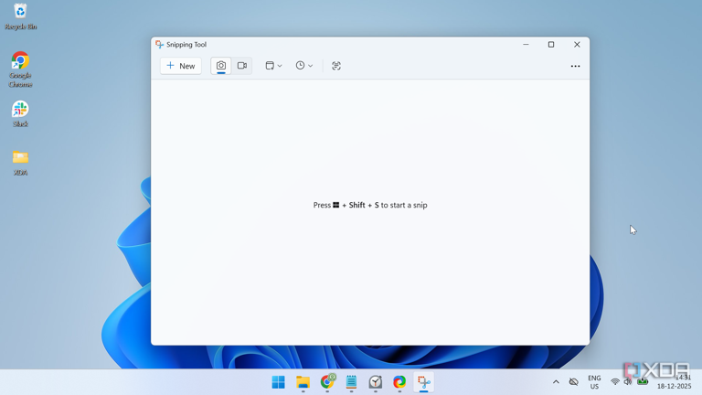Click the battery tray icon
This screenshot has width=702, height=395.
(x=643, y=381)
